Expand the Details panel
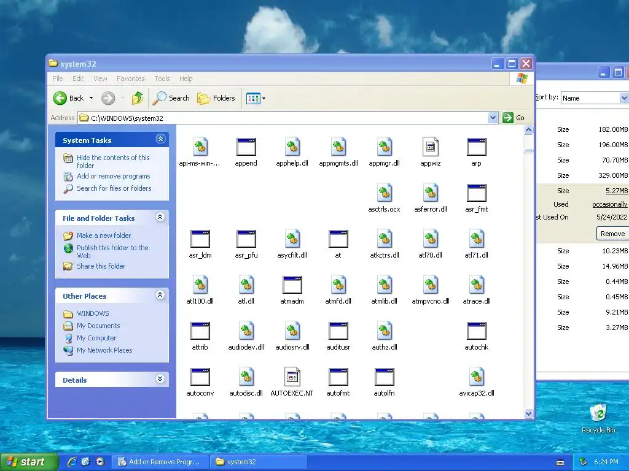Screen dimensions: 629x471 click(160, 379)
